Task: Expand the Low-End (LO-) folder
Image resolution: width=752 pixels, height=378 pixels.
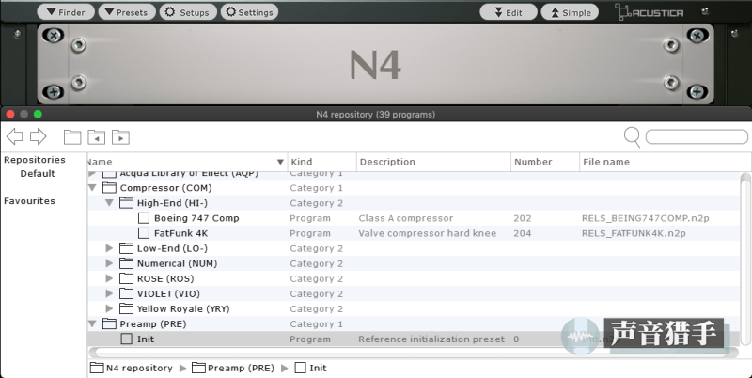Action: pos(109,248)
